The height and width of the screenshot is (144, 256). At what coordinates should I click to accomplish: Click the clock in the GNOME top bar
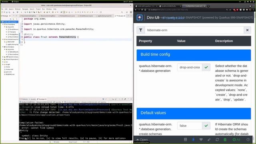[128, 2]
